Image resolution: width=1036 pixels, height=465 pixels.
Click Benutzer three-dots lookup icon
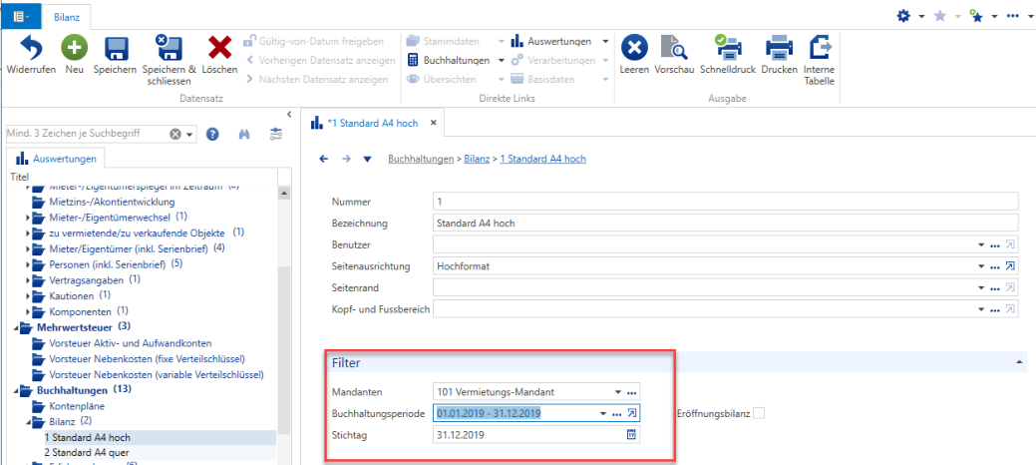pyautogui.click(x=995, y=245)
